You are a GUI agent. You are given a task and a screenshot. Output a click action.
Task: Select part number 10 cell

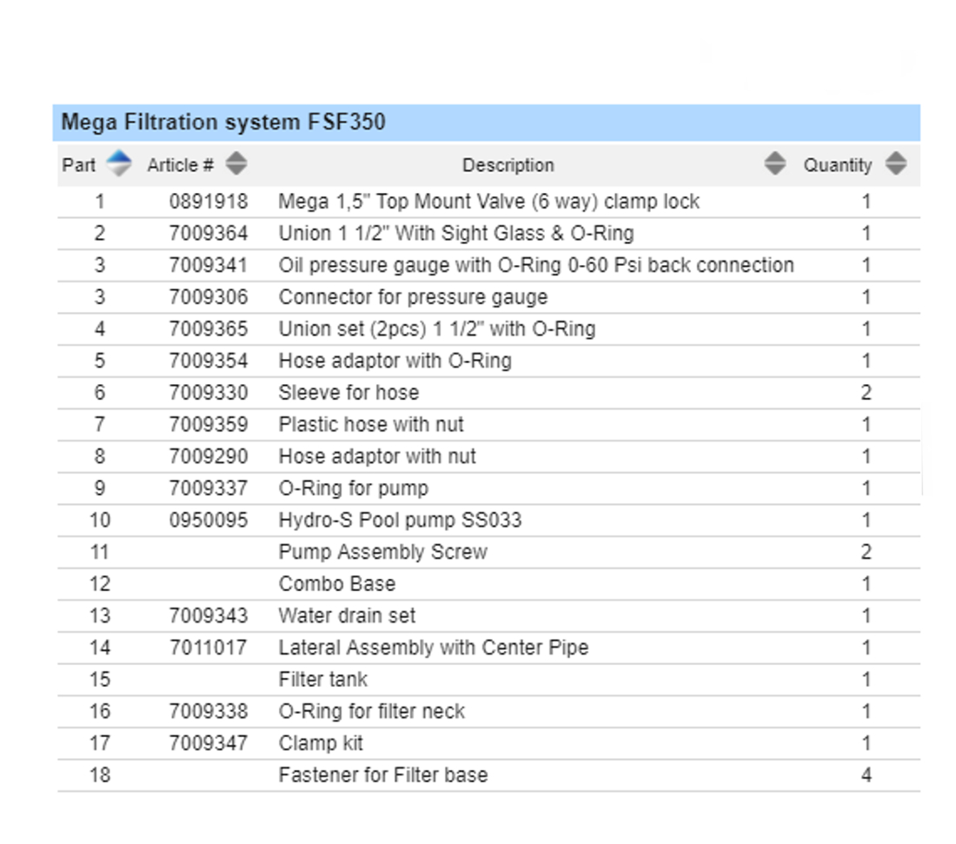100,520
